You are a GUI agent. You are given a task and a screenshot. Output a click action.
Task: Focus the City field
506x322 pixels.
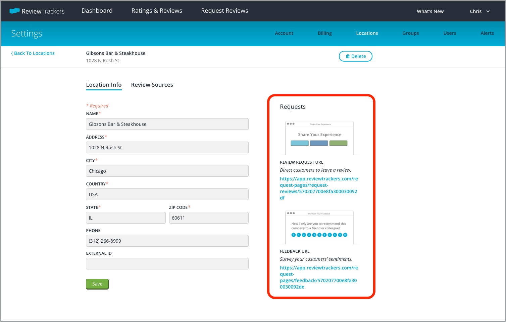167,171
